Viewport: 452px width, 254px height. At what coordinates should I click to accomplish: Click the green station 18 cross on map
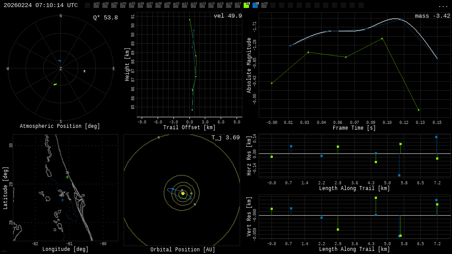67,177
